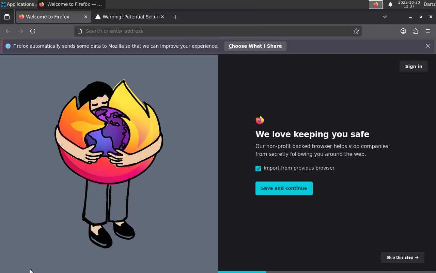Click the Sign in button
The width and height of the screenshot is (436, 273).
[x=414, y=67]
